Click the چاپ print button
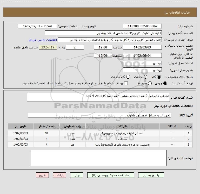The width and height of the screenshot is (200, 194). tap(77, 175)
